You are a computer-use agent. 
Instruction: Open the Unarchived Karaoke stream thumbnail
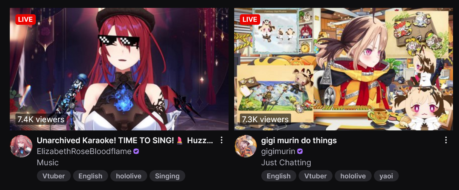point(119,69)
